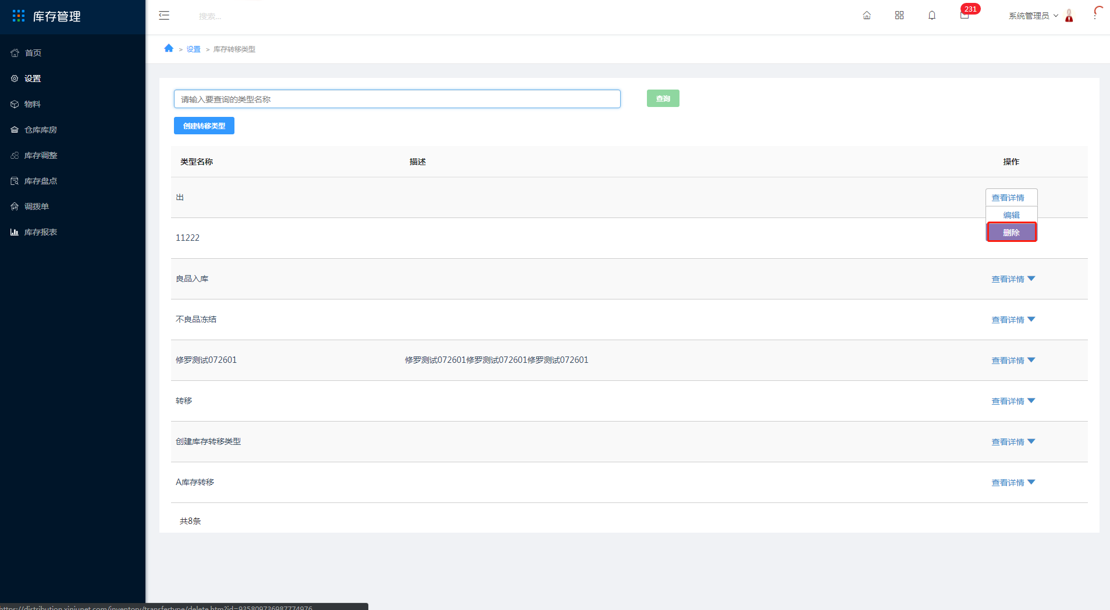Click the 修罗测试072601 description text
This screenshot has width=1110, height=610.
(496, 360)
